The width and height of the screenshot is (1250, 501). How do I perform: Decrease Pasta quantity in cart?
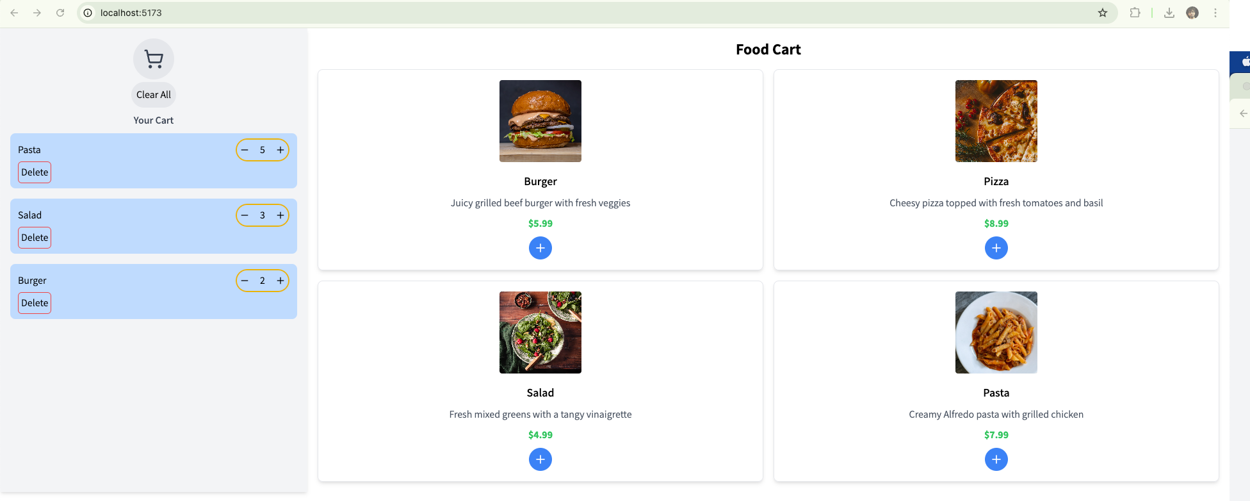pos(245,150)
